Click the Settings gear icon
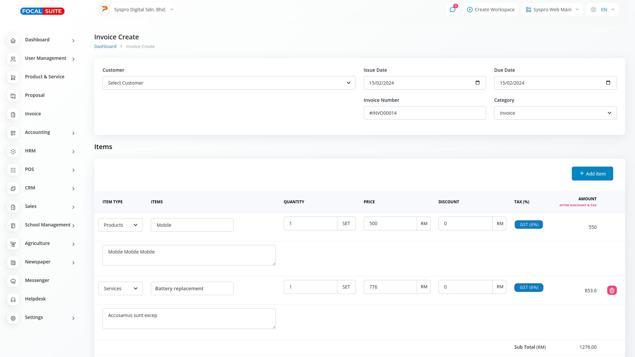The height and width of the screenshot is (357, 635). [x=13, y=318]
